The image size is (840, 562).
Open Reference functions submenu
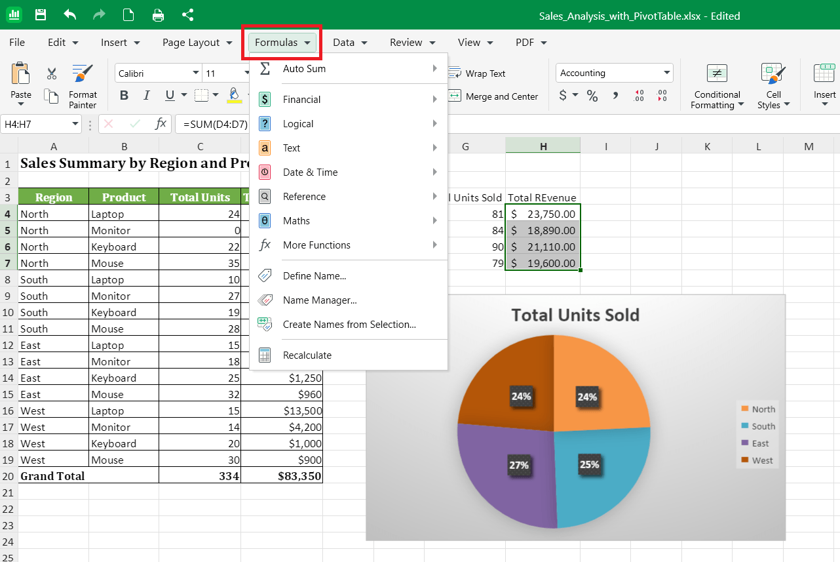pyautogui.click(x=349, y=196)
